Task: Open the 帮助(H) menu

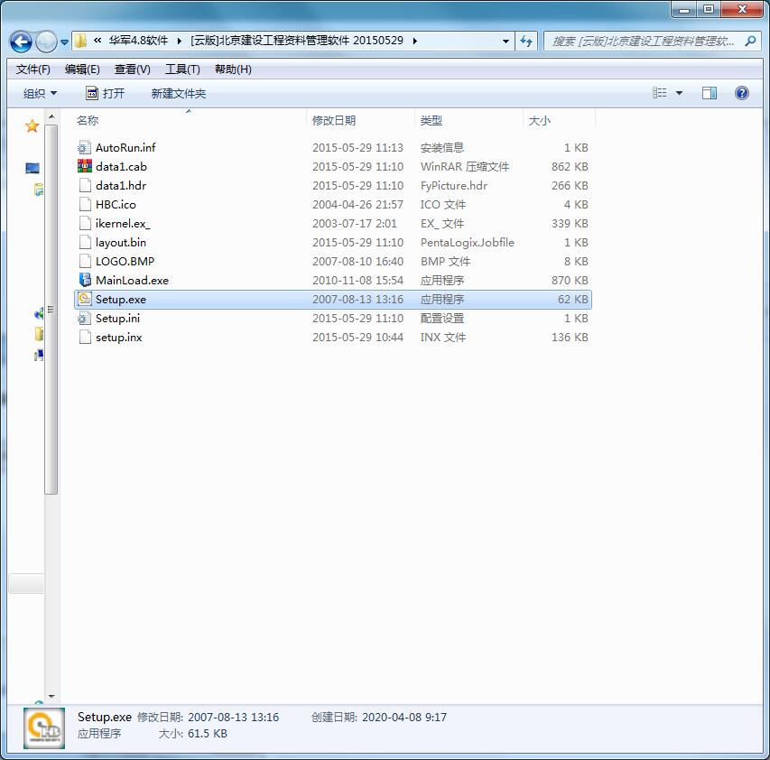Action: (x=233, y=70)
